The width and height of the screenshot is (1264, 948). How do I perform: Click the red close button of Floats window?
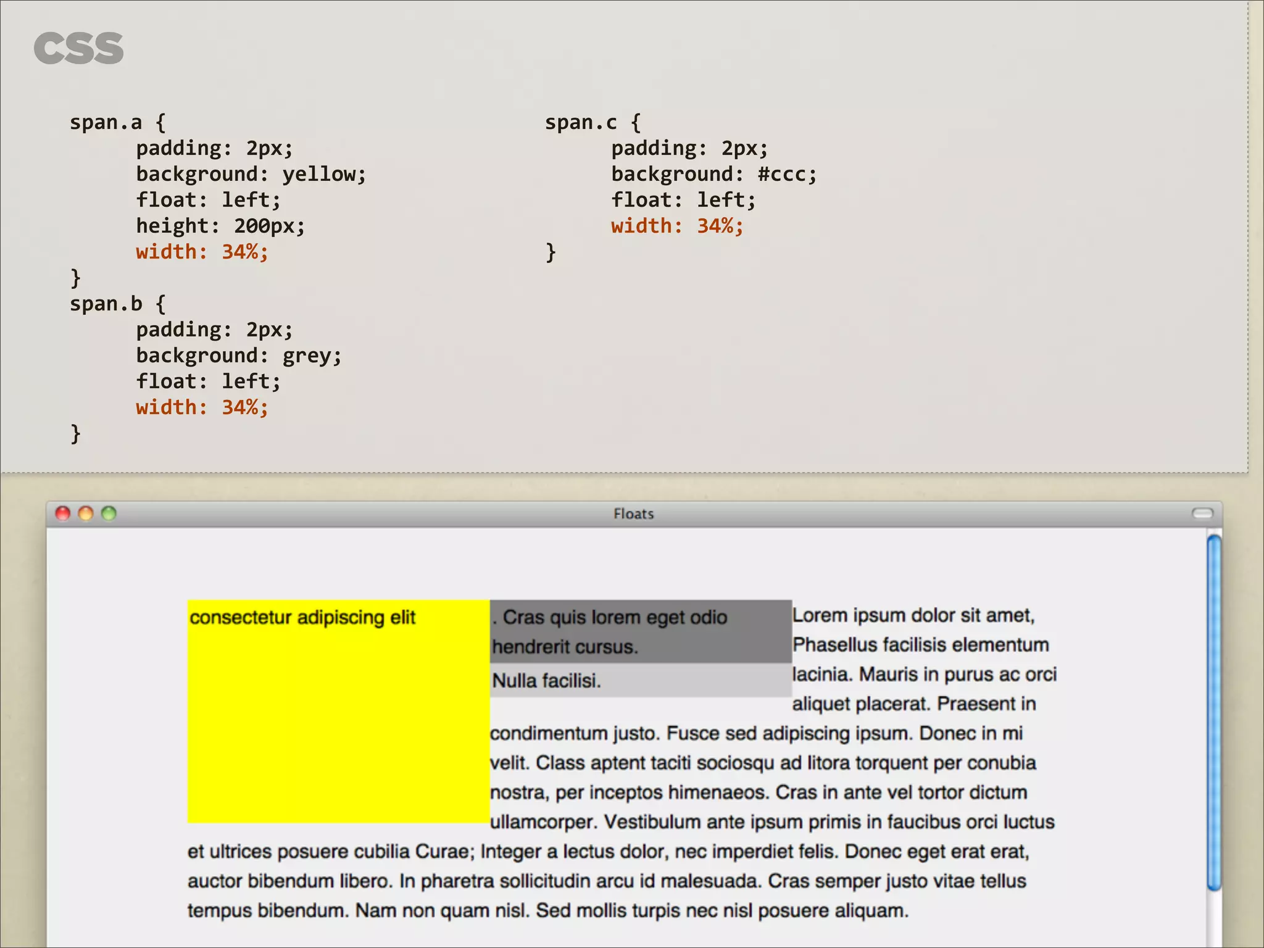pos(63,513)
